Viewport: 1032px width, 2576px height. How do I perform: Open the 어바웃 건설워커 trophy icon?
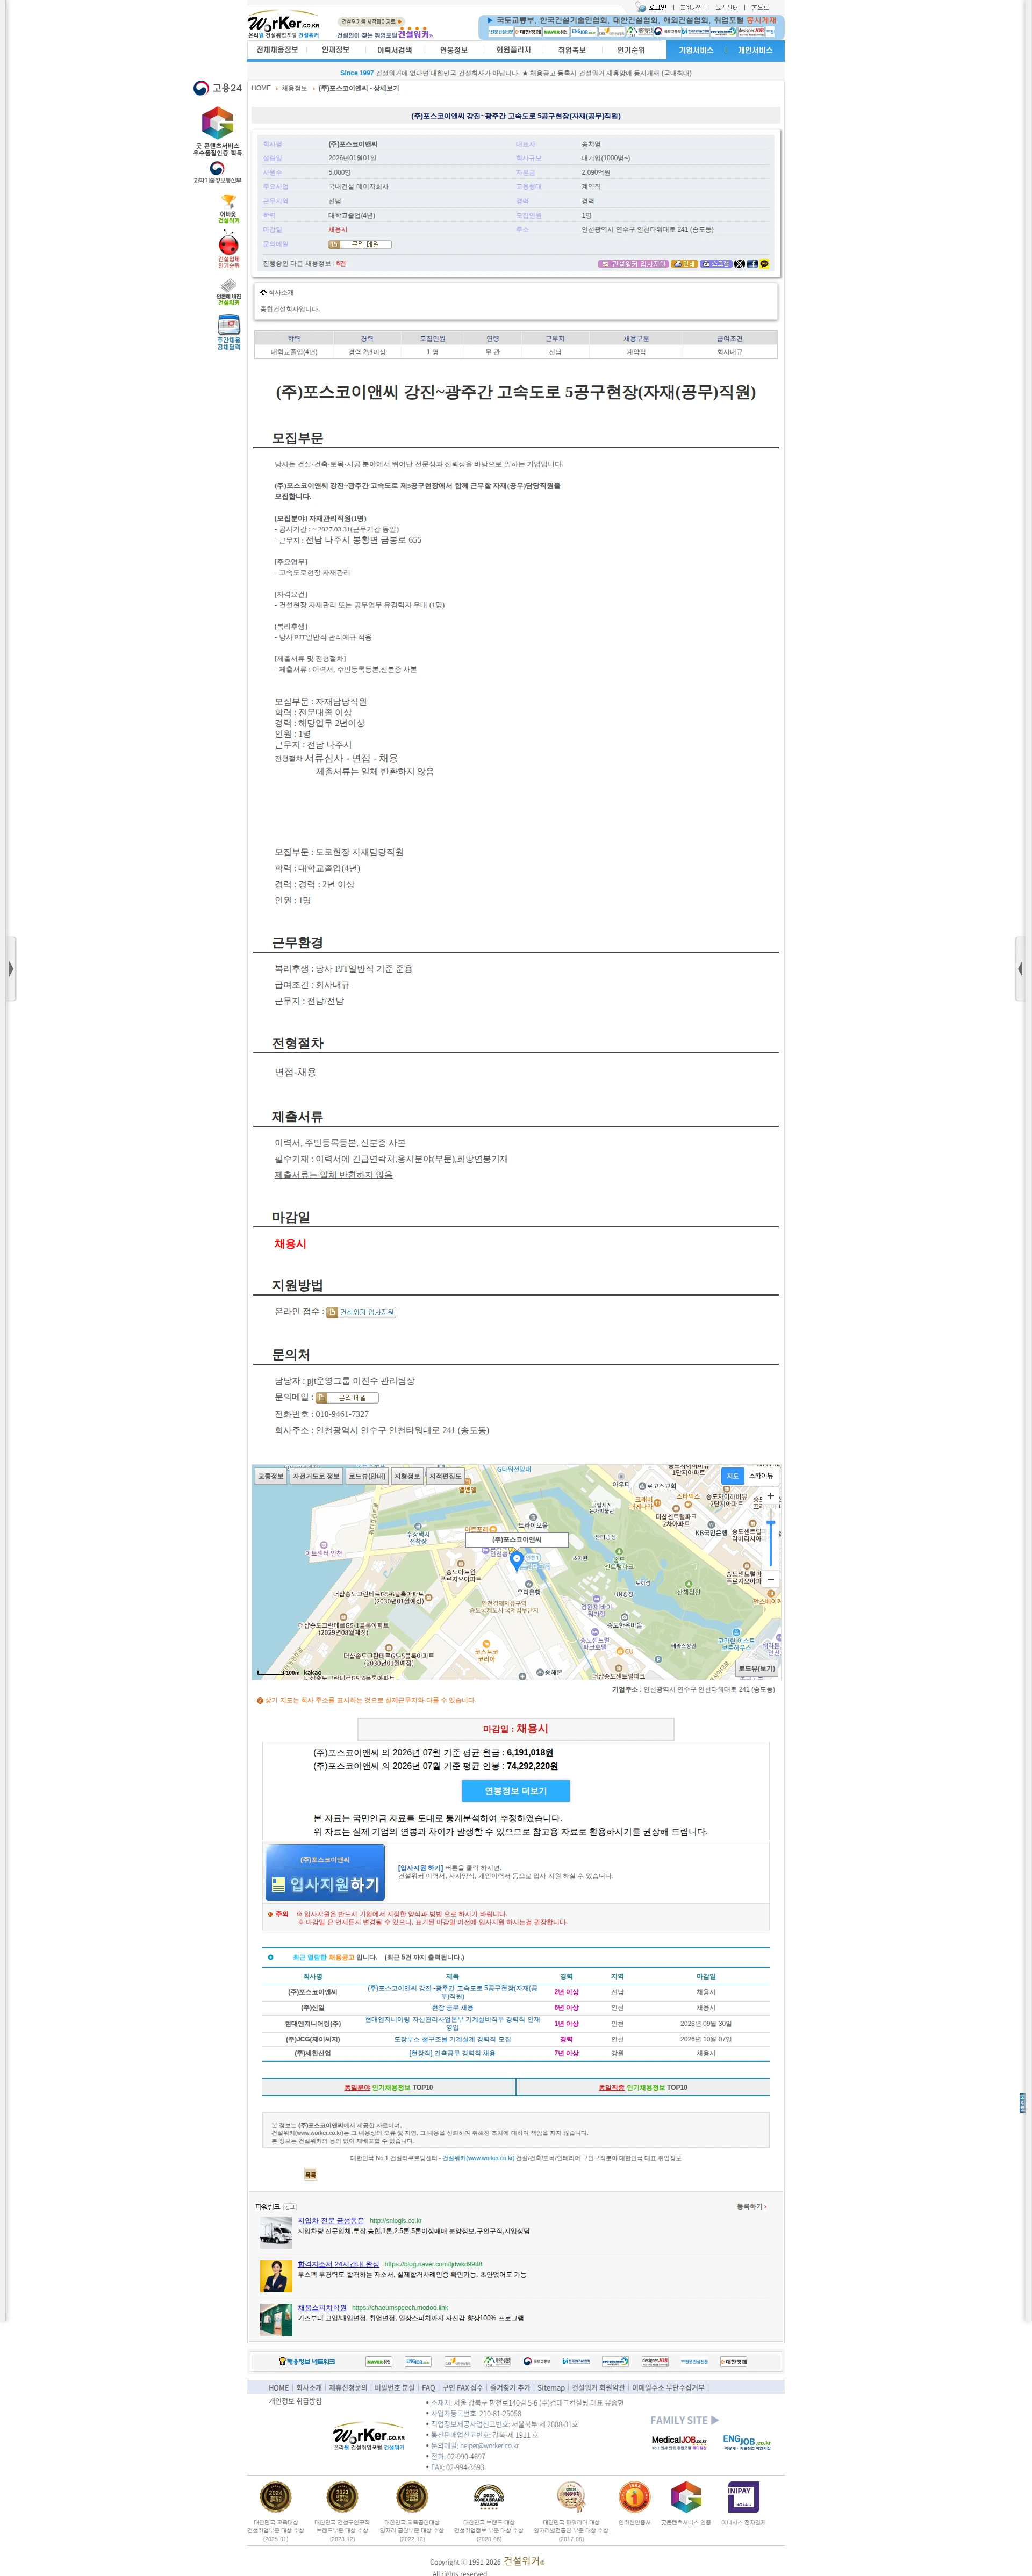pos(229,209)
